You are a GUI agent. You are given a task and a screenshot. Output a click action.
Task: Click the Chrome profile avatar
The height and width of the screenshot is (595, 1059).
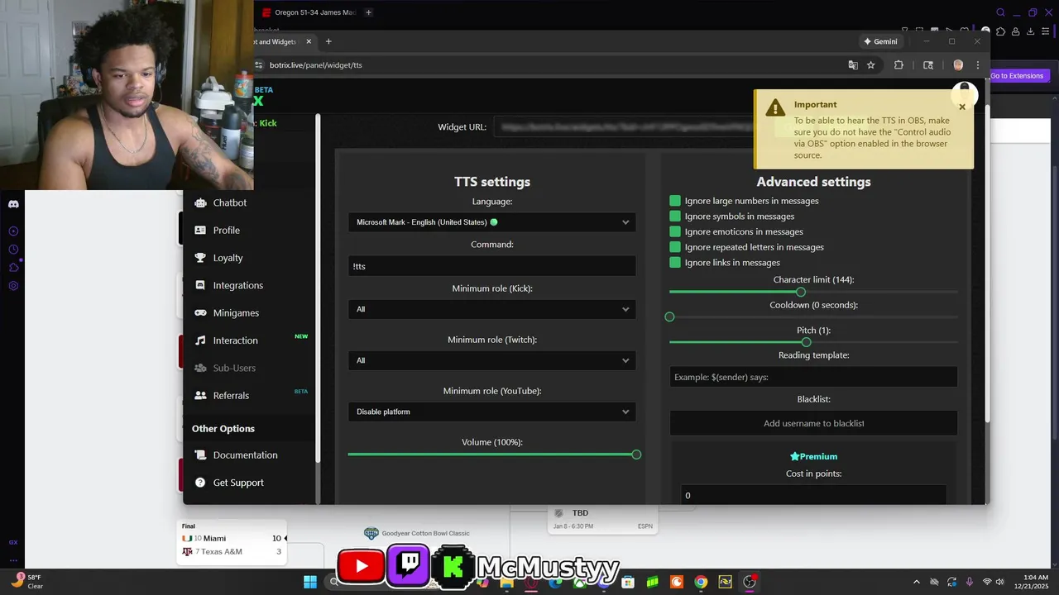[x=958, y=64]
